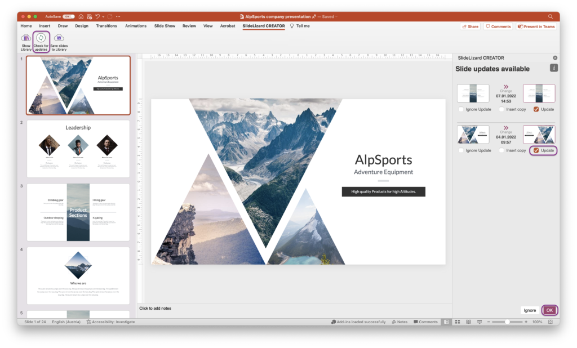The image size is (577, 348).
Task: Open the Home tab
Action: 26,26
